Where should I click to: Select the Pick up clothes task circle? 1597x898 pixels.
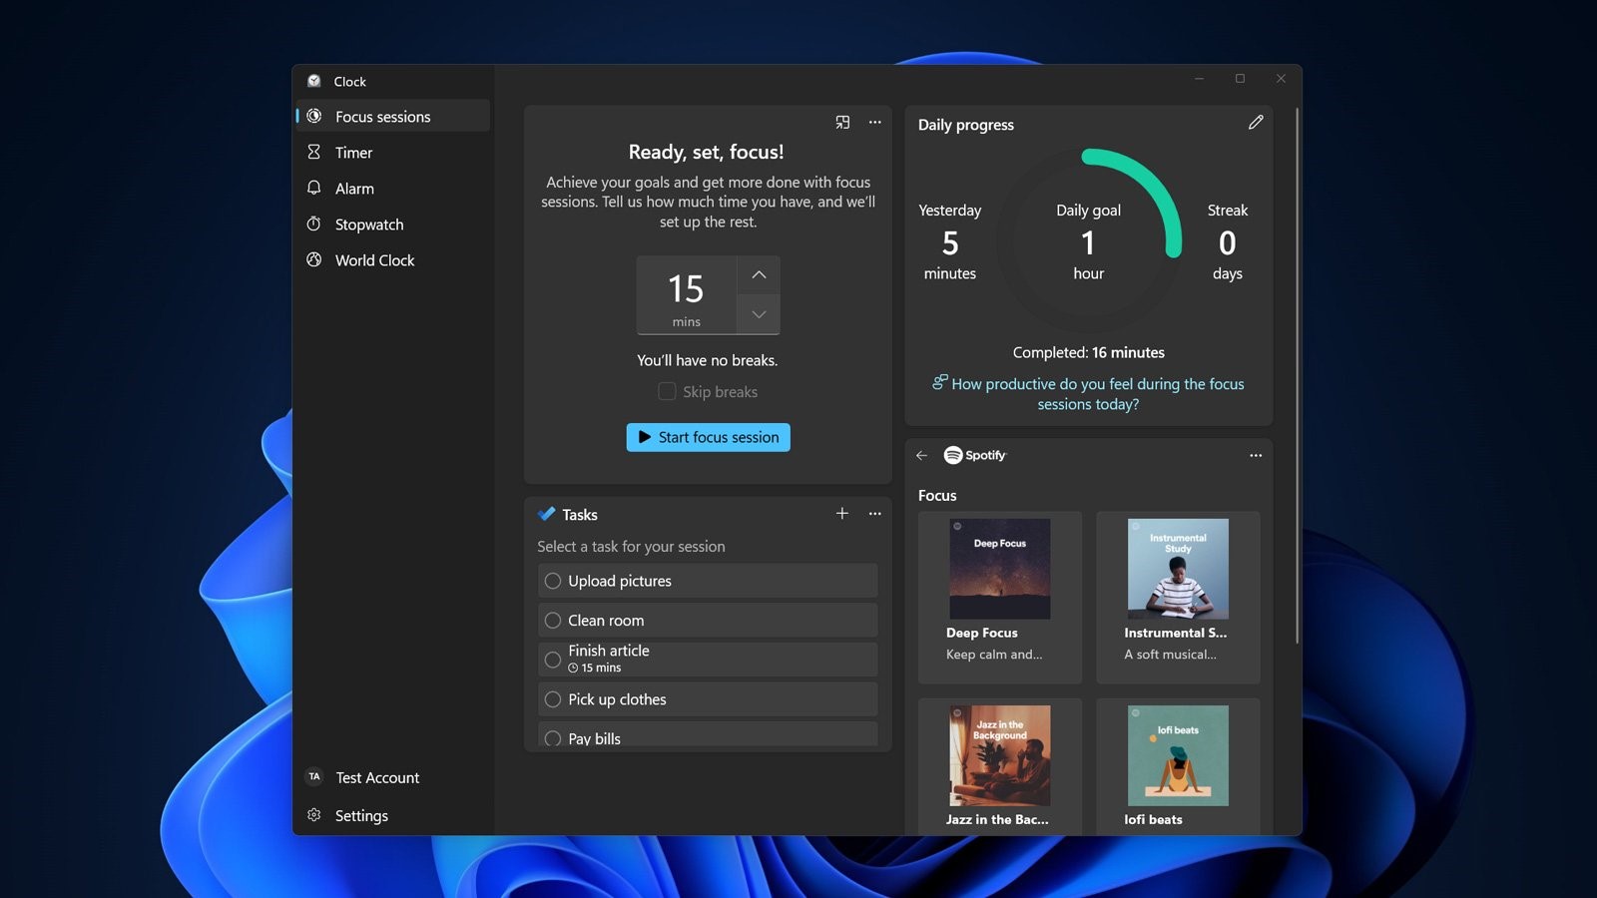click(553, 699)
